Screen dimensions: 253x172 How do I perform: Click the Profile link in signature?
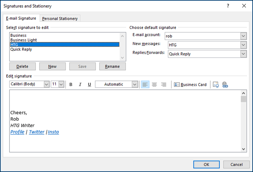[17, 132]
